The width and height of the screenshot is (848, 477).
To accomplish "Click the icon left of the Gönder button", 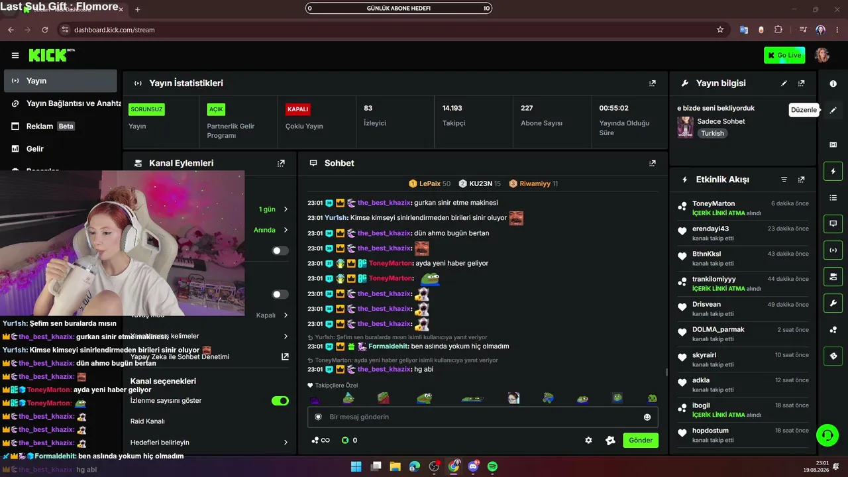I will click(x=610, y=440).
